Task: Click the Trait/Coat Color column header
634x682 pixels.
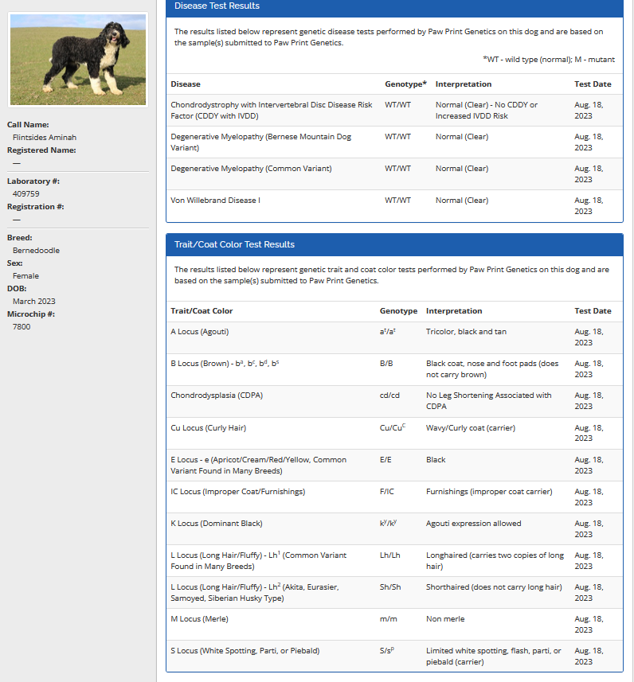Action: tap(202, 311)
